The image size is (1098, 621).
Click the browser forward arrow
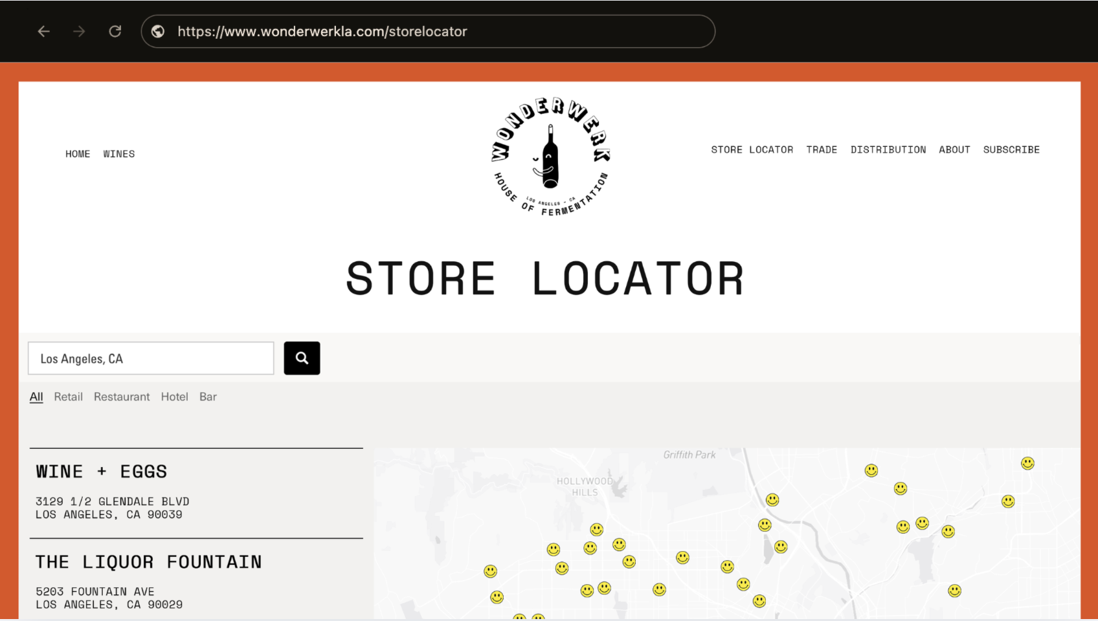click(79, 31)
